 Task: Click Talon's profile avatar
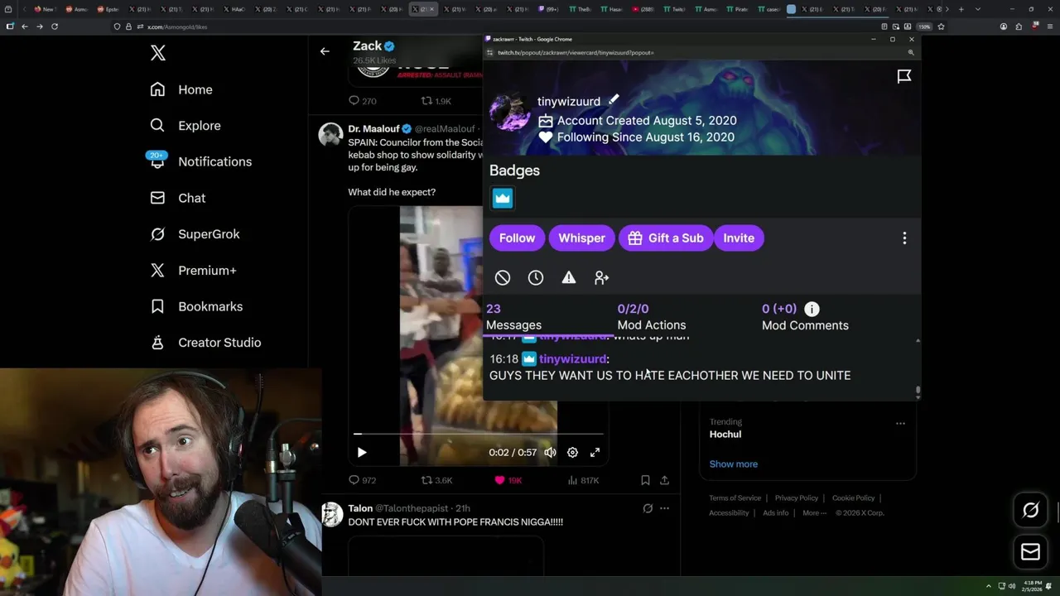tap(331, 513)
